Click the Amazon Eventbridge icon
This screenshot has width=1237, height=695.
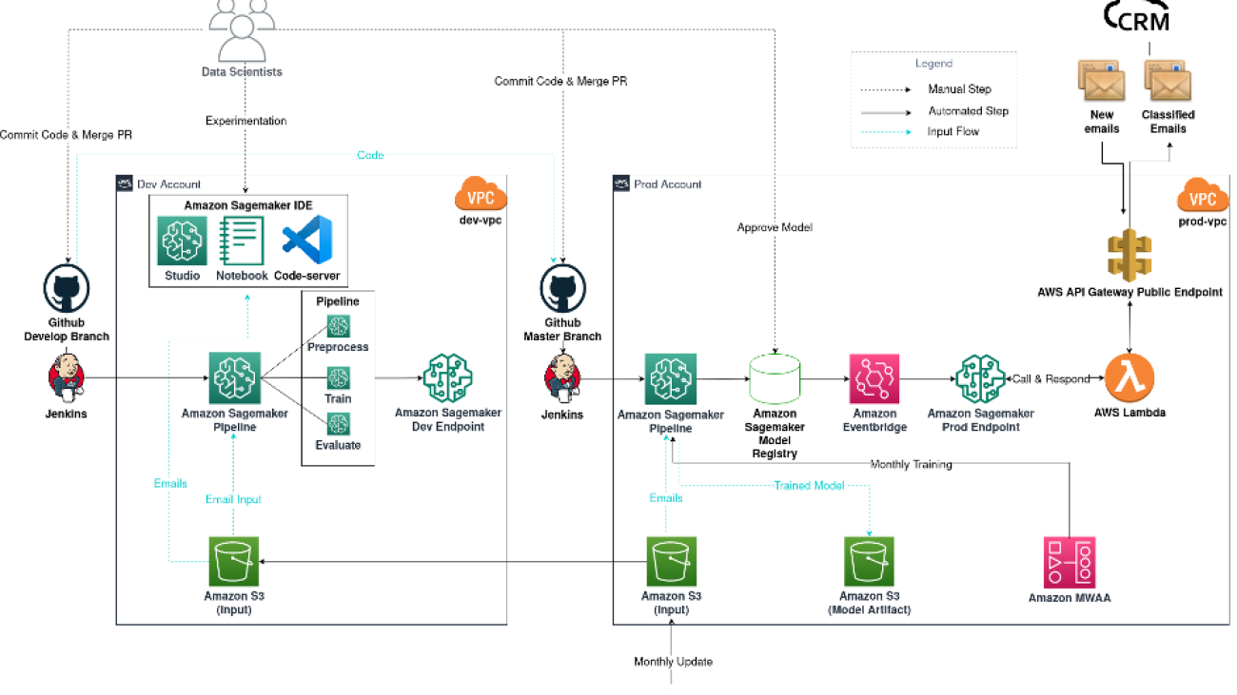coord(873,379)
